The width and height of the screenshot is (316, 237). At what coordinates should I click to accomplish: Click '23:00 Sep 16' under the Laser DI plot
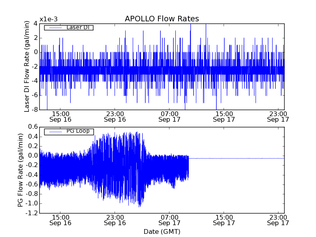pos(115,117)
